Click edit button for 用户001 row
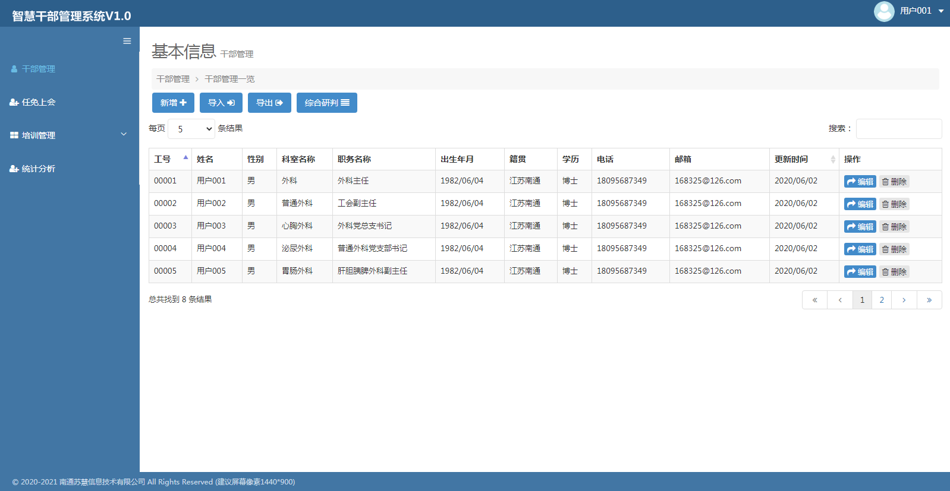 pyautogui.click(x=860, y=182)
